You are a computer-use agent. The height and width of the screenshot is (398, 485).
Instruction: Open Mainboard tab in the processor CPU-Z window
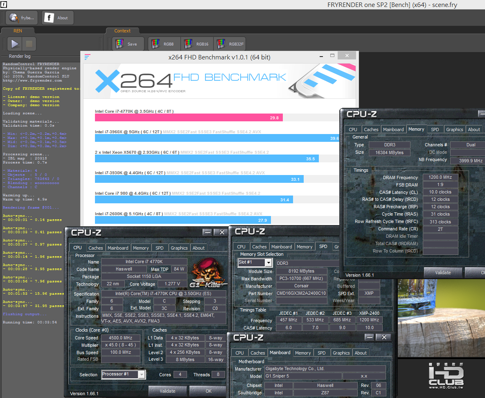pos(118,248)
